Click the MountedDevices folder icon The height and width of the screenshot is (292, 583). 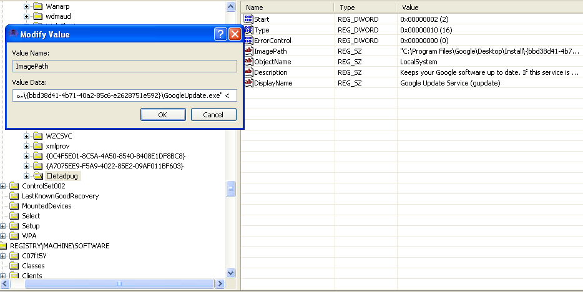pos(15,206)
